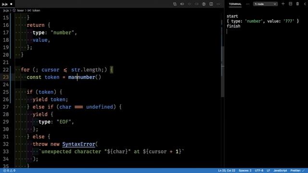Click the Ln 23, Col 22 status entry
The height and width of the screenshot is (173, 308).
coord(227,171)
